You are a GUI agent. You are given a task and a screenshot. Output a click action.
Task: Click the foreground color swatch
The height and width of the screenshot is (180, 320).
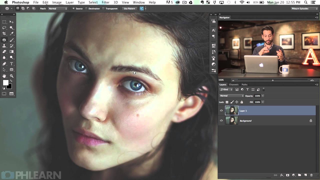pos(5,83)
